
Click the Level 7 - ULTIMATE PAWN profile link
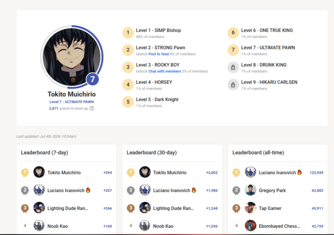pos(71,102)
